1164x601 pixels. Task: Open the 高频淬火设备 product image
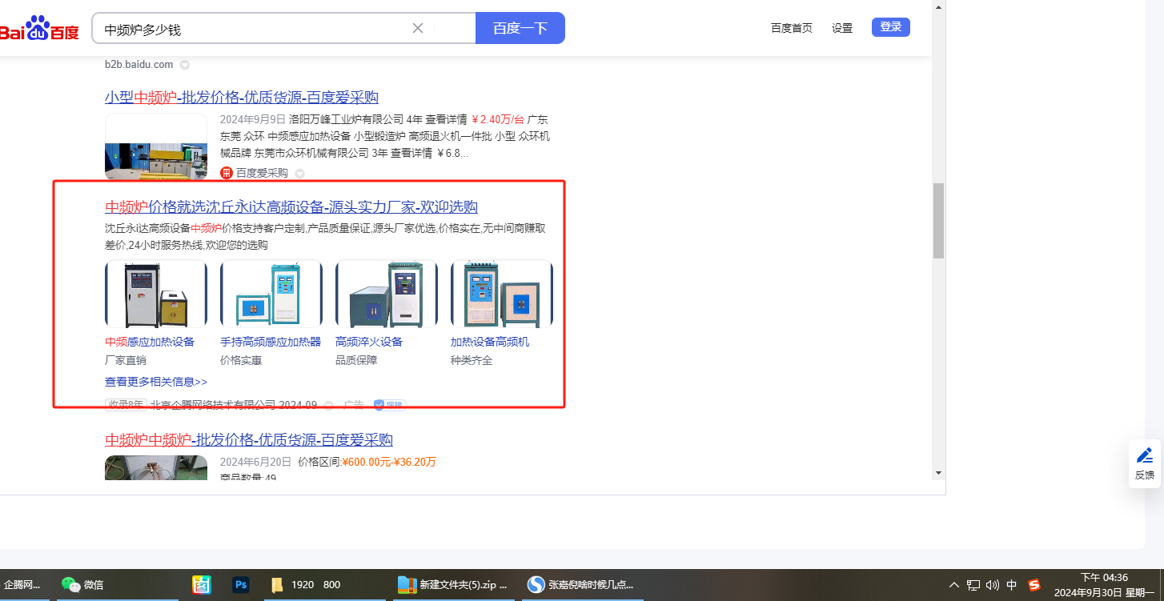click(x=387, y=294)
